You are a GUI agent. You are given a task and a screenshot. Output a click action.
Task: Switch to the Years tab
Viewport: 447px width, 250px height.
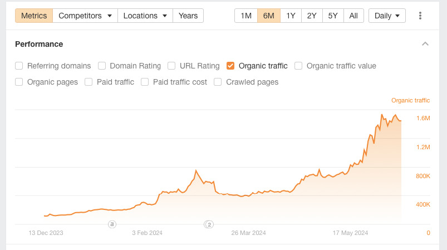pos(188,16)
